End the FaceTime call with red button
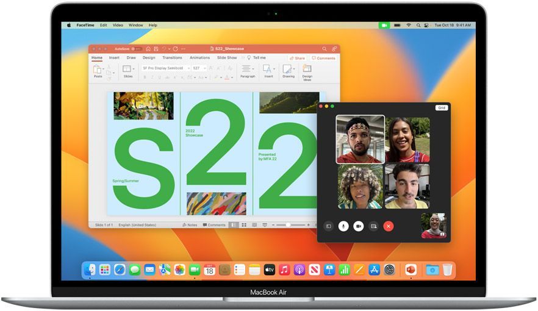This screenshot has width=538, height=311. tap(389, 226)
